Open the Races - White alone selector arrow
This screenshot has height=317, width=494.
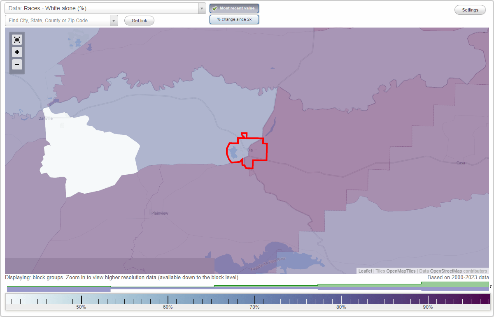point(201,8)
